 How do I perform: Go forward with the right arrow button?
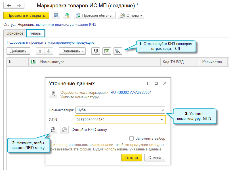[19, 6]
